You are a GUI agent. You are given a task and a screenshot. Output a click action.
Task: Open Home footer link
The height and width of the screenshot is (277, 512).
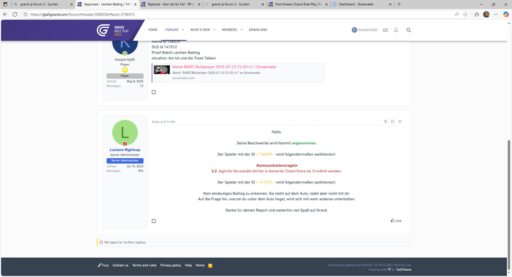[200, 265]
